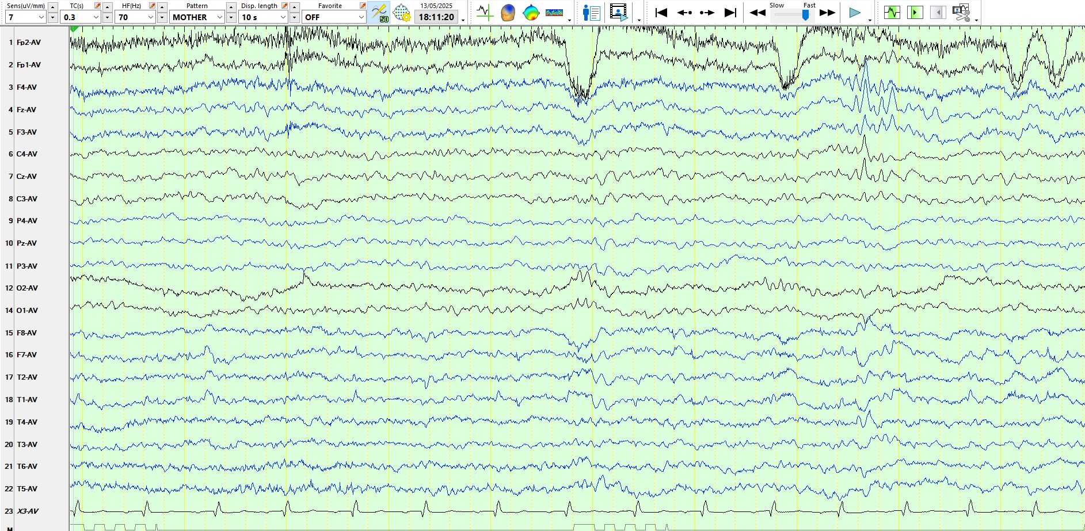Decrease sensitivity with the Sens down arrow
The image size is (1085, 531).
pyautogui.click(x=52, y=17)
